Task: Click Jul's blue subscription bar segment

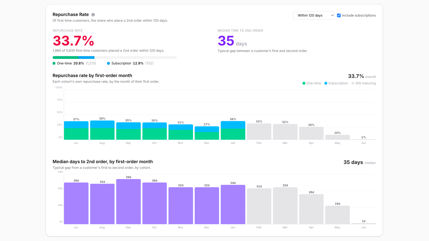Action: pos(76,125)
